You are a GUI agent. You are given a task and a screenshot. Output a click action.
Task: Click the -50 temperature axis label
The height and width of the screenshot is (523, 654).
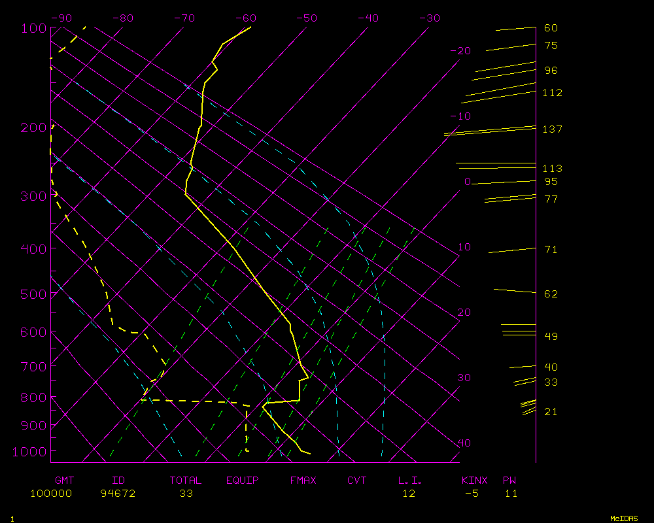307,18
